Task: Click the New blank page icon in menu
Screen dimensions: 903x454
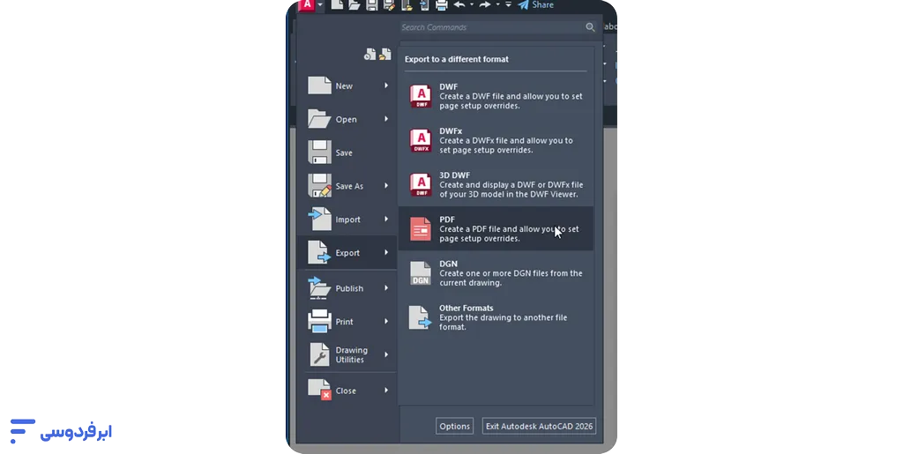Action: pyautogui.click(x=319, y=86)
